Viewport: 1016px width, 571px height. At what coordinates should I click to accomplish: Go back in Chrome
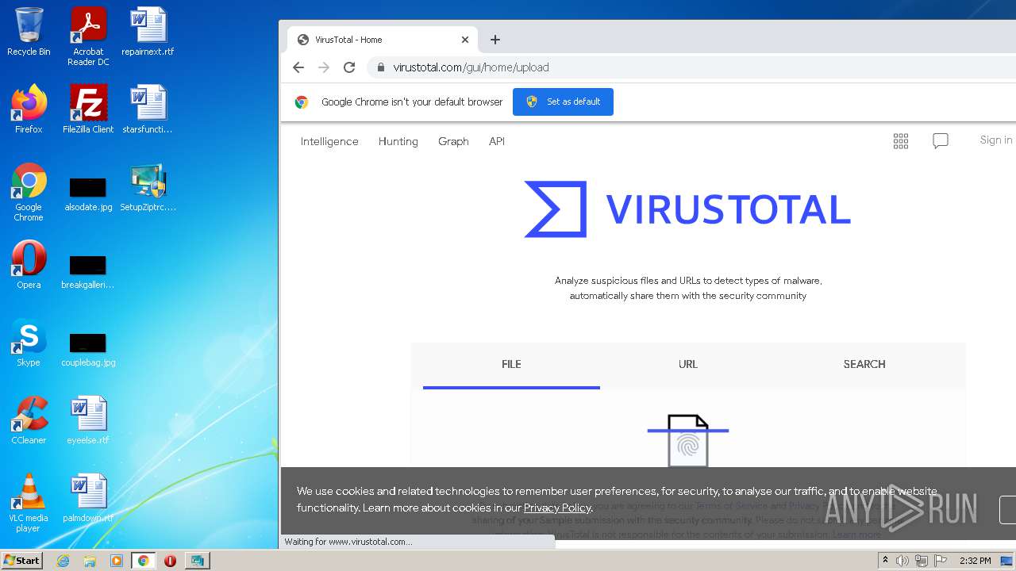pos(298,67)
